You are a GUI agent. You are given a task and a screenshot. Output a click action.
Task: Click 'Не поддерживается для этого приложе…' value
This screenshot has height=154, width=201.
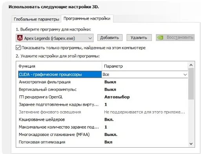(x=144, y=112)
